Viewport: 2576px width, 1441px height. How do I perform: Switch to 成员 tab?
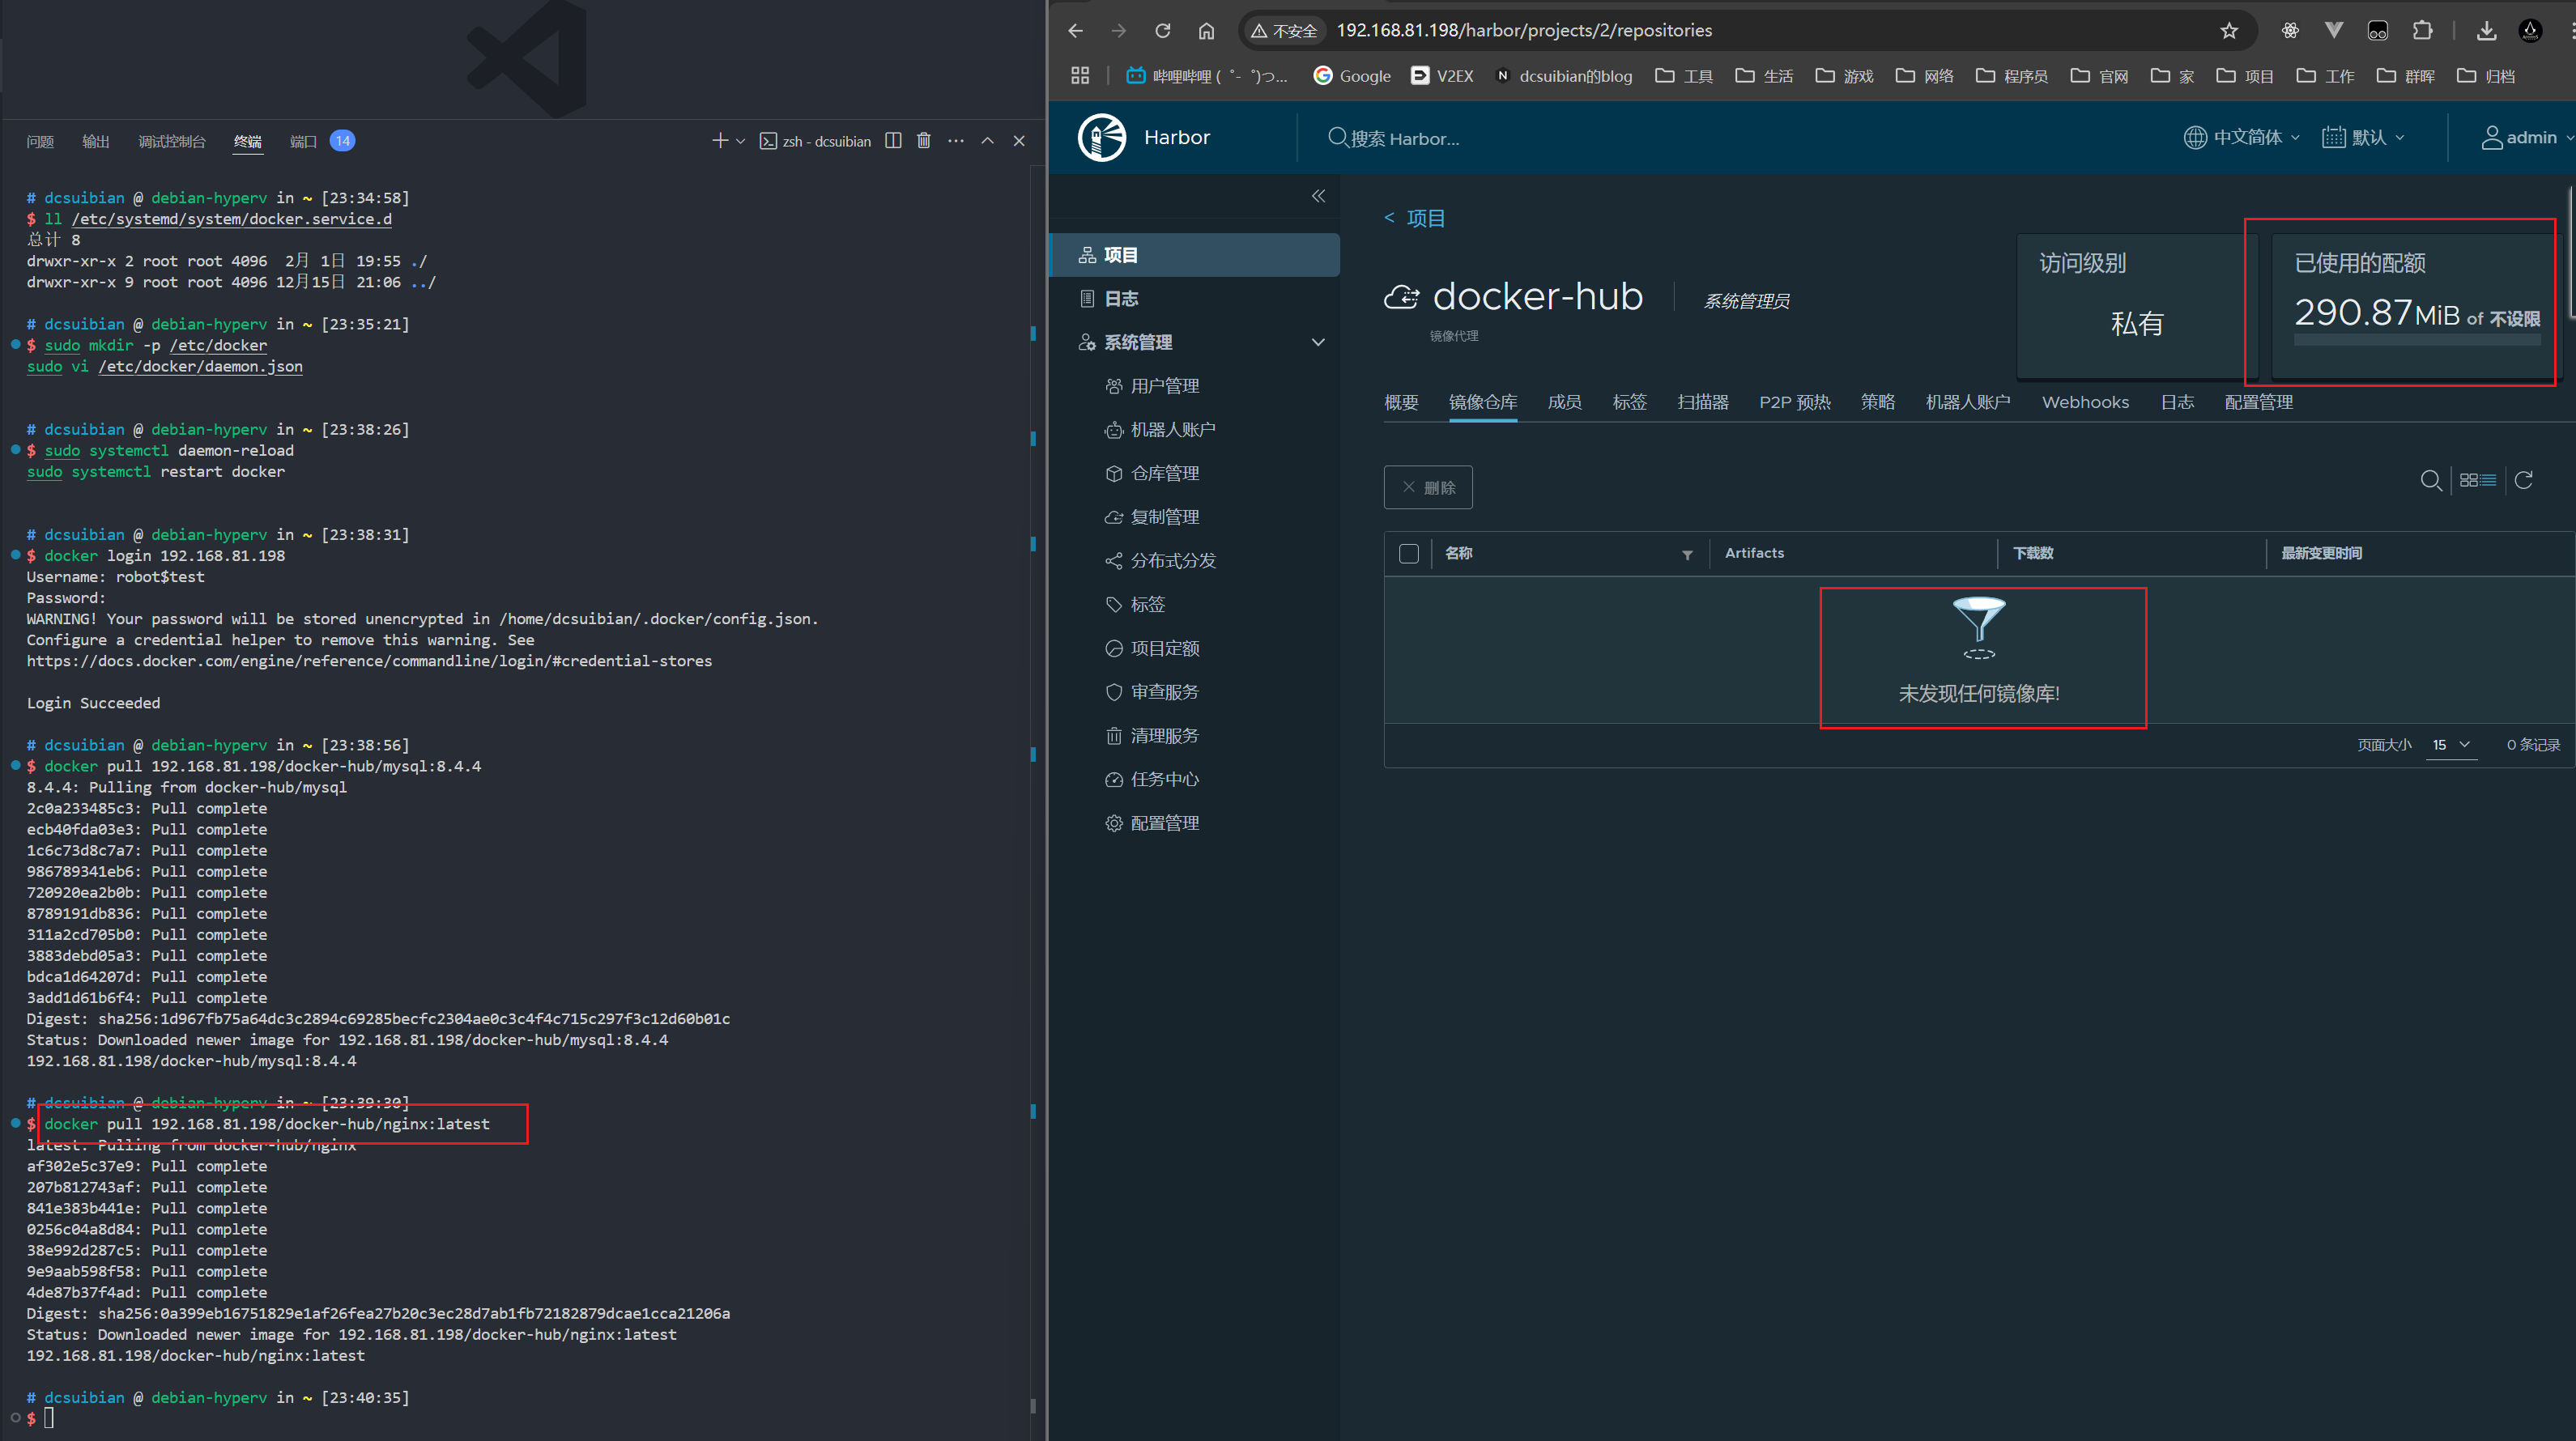tap(1564, 402)
